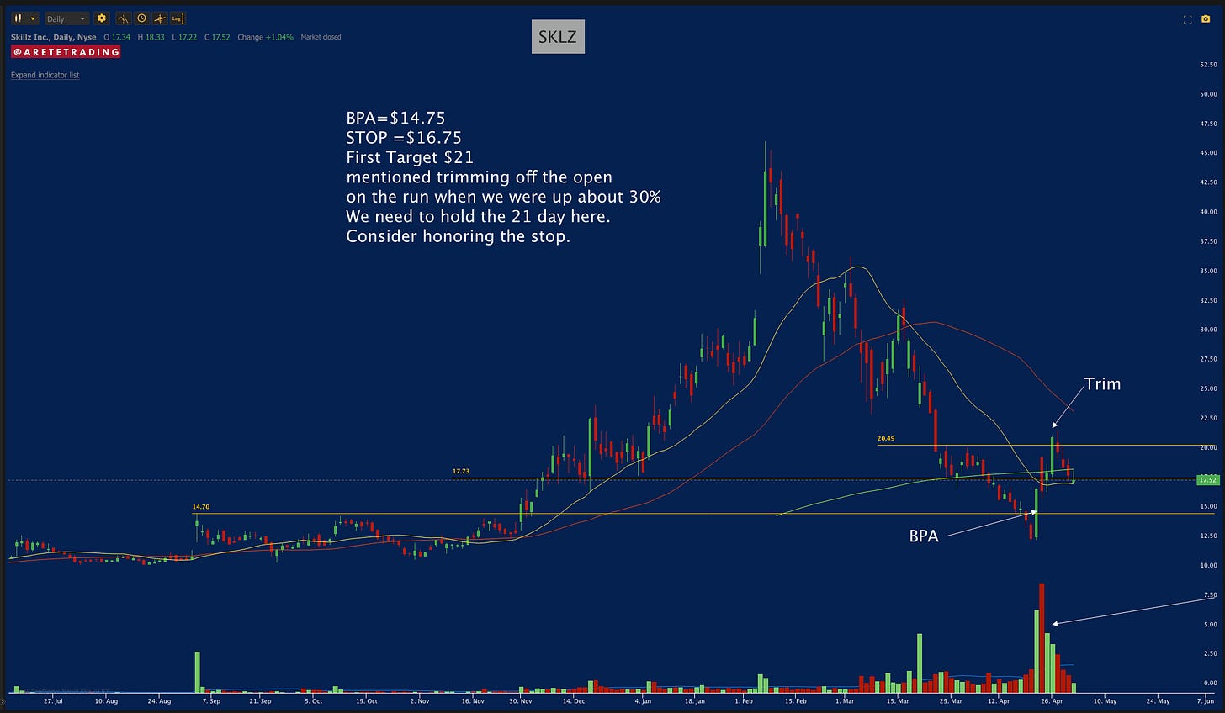Open the Daily timeframe dropdown
The width and height of the screenshot is (1225, 713).
(66, 18)
